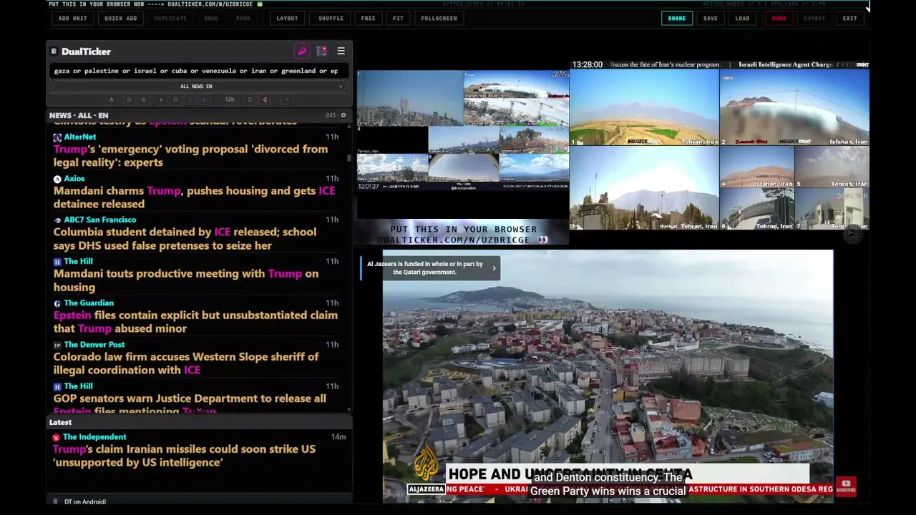Viewport: 916px width, 515px height.
Task: Click the play ticker icon
Action: [161, 99]
